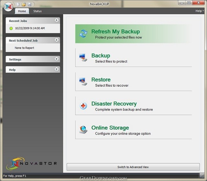Click the NovaStor logo in sidebar
Viewport: 207px width, 181px height.
pyautogui.click(x=31, y=163)
